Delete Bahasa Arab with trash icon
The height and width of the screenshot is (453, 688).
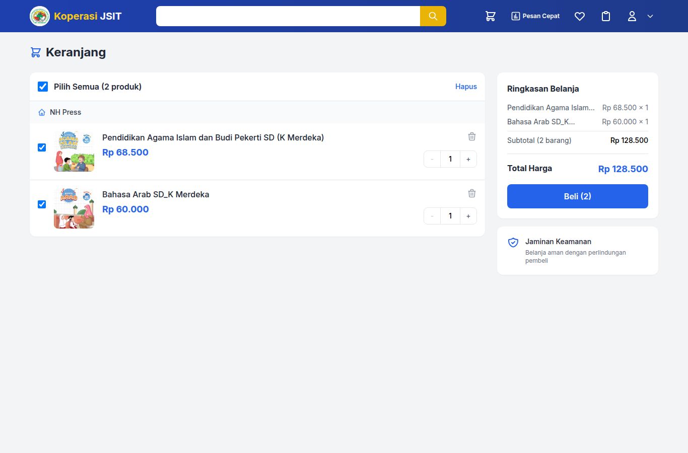point(472,193)
